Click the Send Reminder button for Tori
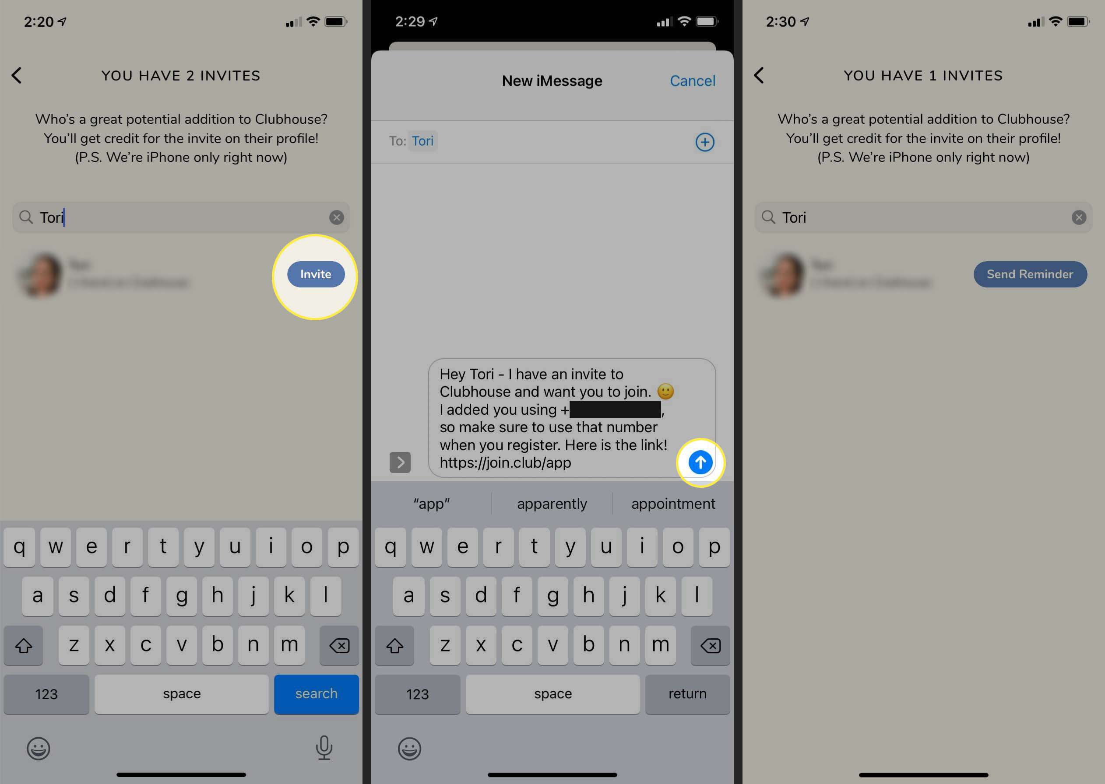 click(x=1030, y=274)
